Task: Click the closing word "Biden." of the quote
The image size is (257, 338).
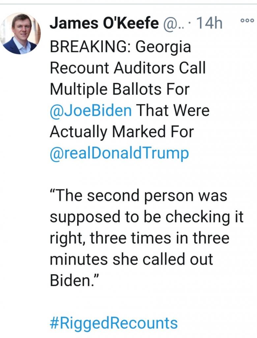Action: 70,281
